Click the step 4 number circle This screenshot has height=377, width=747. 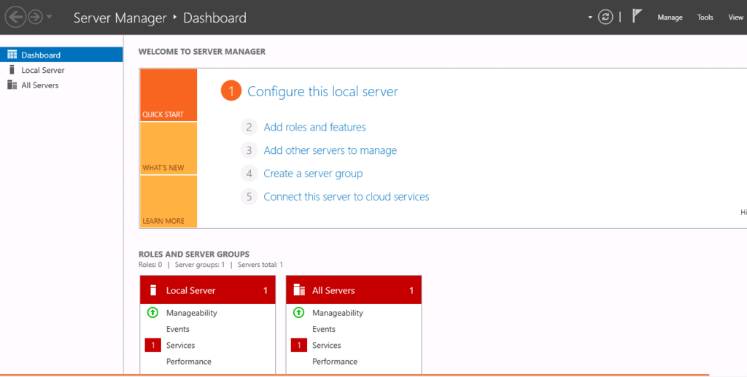click(249, 174)
